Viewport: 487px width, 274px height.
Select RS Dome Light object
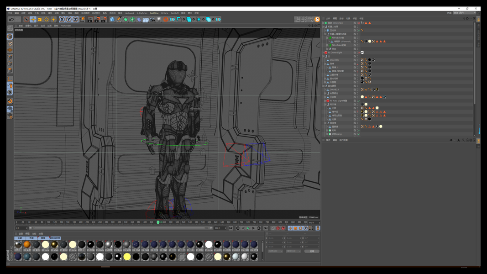point(335,53)
